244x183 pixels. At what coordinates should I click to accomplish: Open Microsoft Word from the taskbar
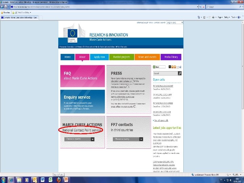(x=43, y=180)
